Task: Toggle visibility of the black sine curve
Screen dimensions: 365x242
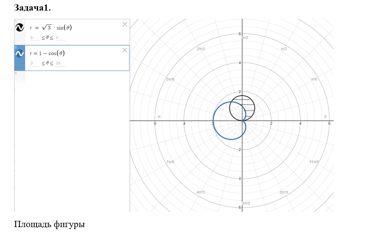Action: pos(19,27)
